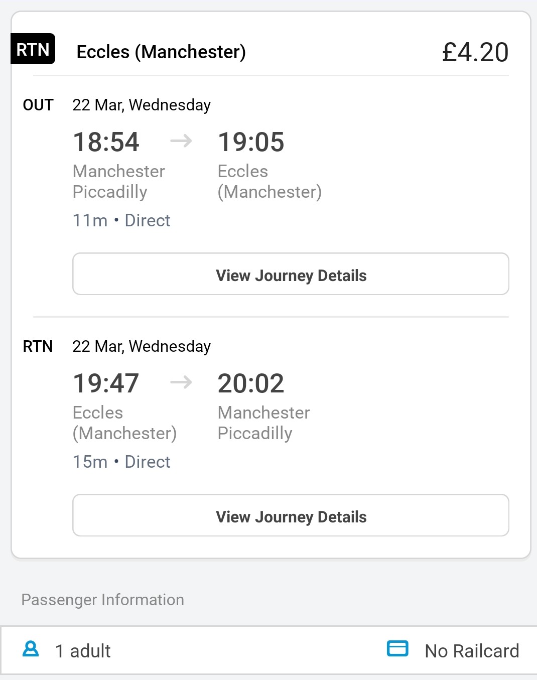Screen dimensions: 537x680
Task: Open View Journey Details for outbound trip
Action: tap(291, 274)
